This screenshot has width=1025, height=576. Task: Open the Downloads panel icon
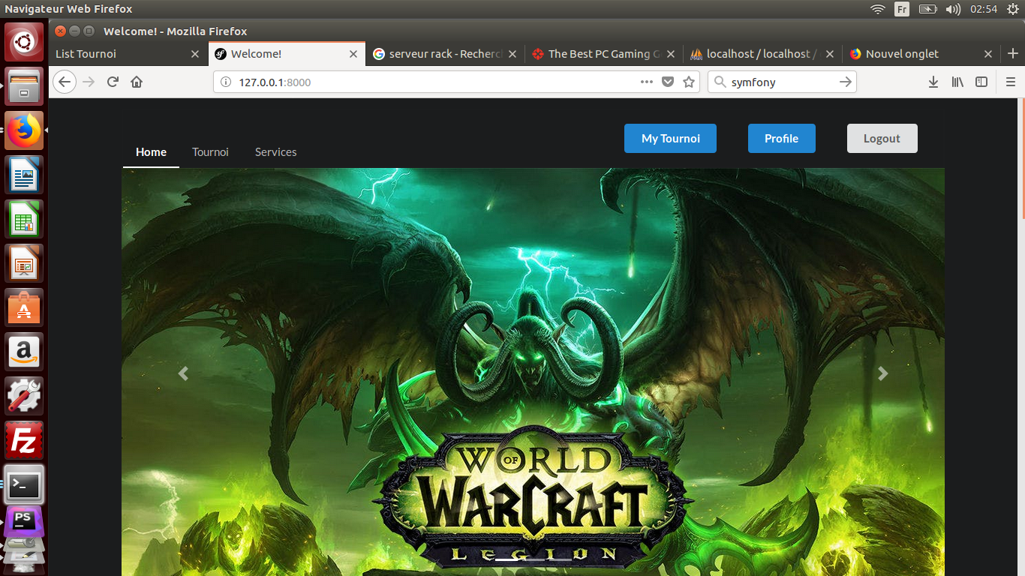click(933, 82)
